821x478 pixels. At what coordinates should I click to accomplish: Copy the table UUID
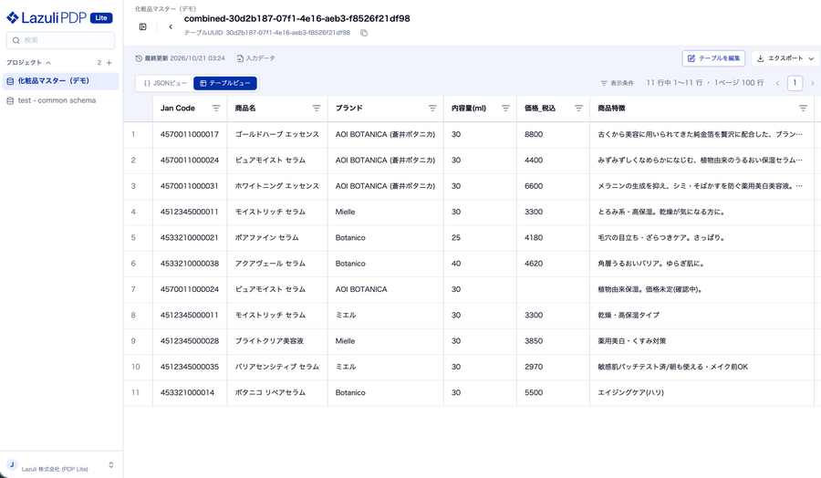pyautogui.click(x=364, y=33)
